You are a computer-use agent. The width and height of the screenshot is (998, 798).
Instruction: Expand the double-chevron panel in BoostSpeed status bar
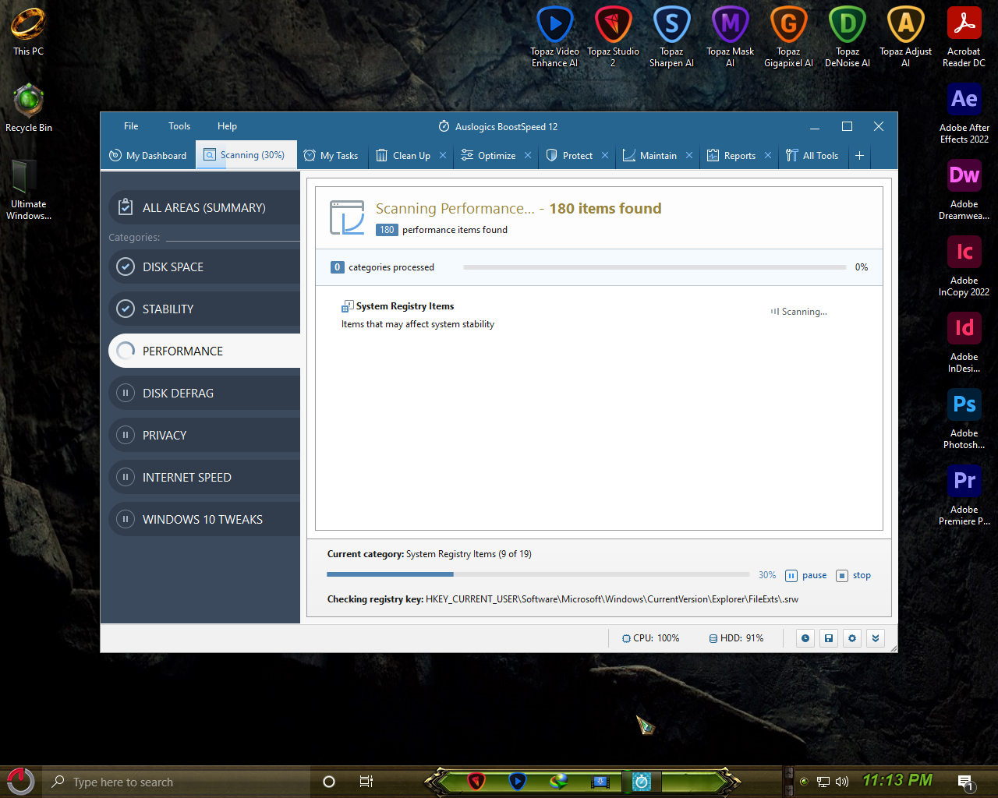pos(876,638)
